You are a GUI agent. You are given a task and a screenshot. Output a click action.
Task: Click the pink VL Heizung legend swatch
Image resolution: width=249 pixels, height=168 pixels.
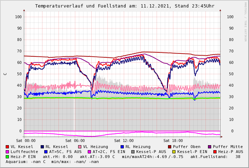tap(80, 147)
